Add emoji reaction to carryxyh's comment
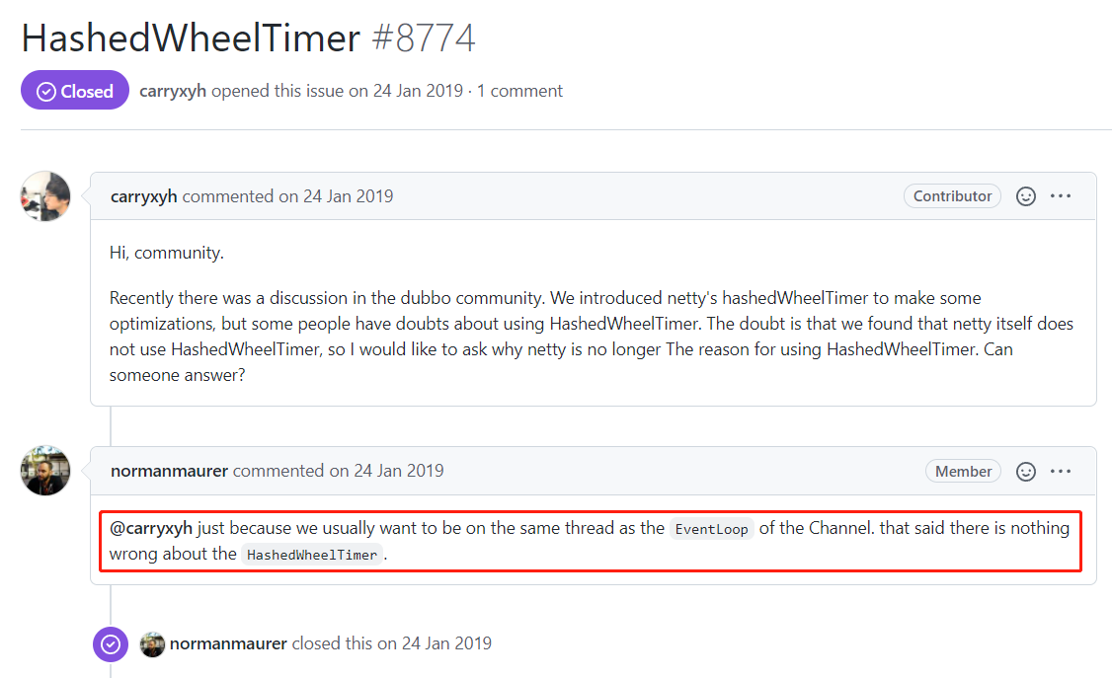The image size is (1112, 678). point(1026,196)
